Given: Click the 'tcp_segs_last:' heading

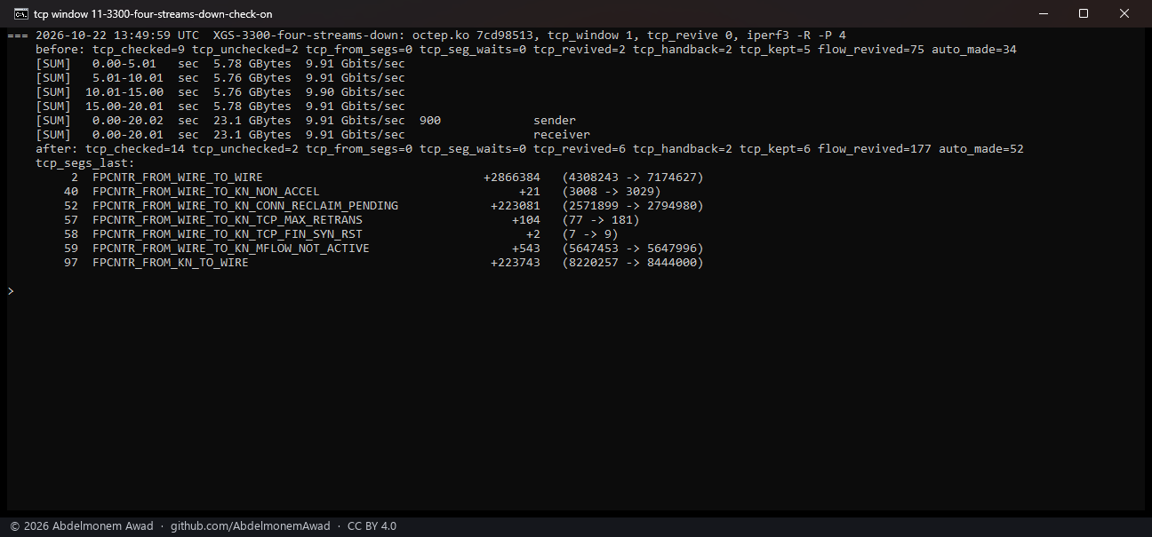Looking at the screenshot, I should pyautogui.click(x=85, y=163).
